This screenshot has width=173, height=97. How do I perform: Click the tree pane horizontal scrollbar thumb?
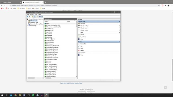31,78
